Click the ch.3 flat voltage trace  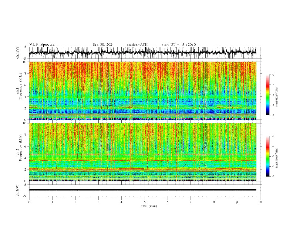pos(142,190)
